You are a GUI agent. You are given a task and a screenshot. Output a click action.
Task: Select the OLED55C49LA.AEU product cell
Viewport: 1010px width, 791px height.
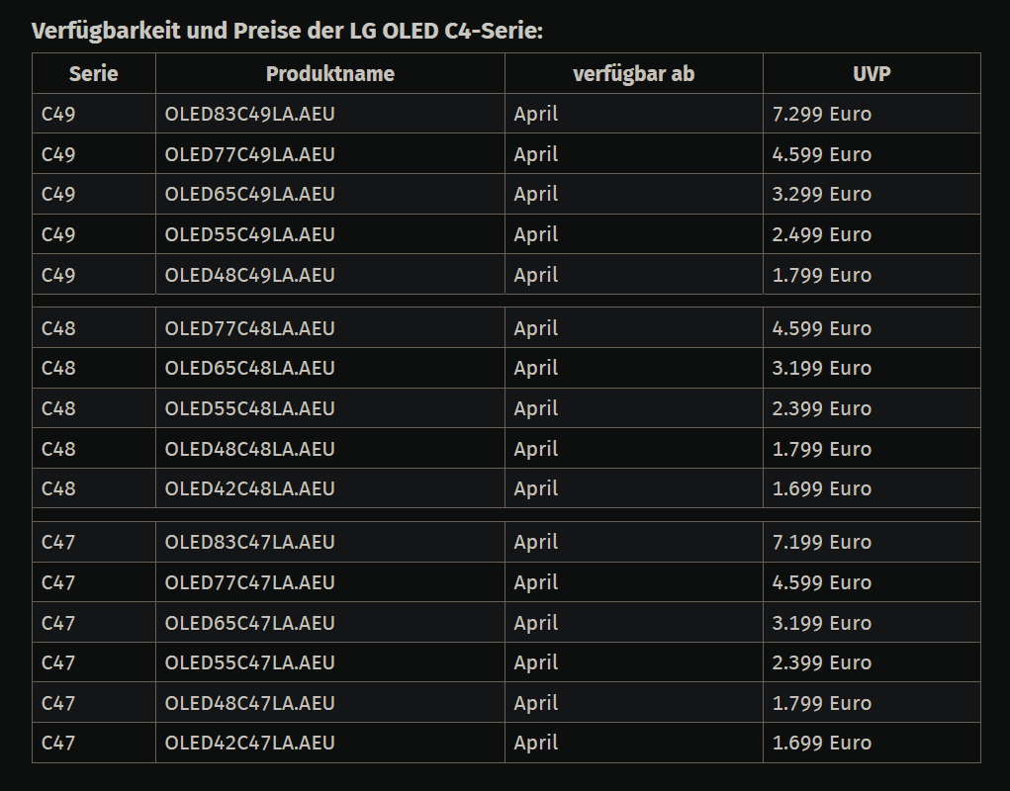(x=250, y=234)
